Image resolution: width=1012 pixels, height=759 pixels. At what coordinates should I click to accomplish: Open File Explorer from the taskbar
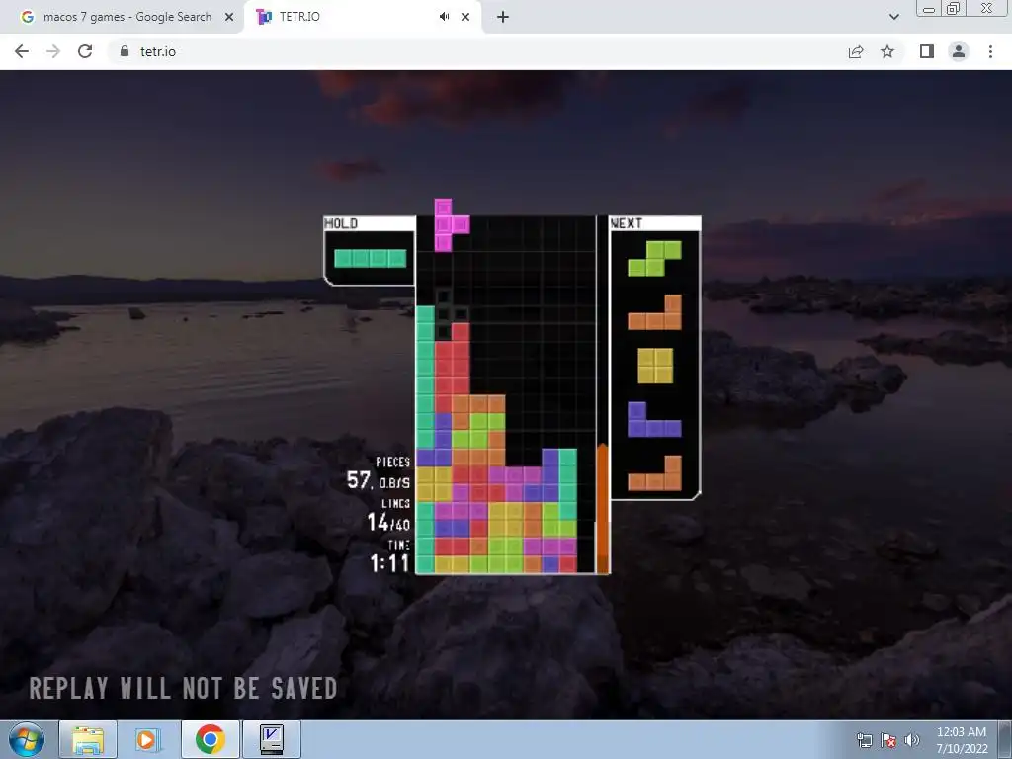coord(88,739)
